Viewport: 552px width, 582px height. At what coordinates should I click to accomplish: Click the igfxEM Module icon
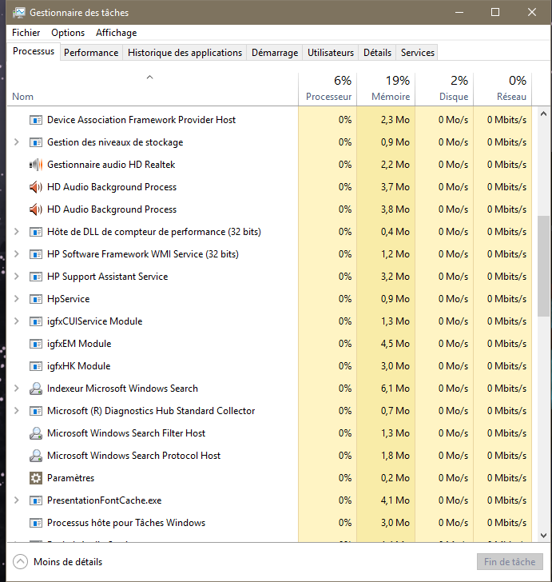[x=36, y=344]
